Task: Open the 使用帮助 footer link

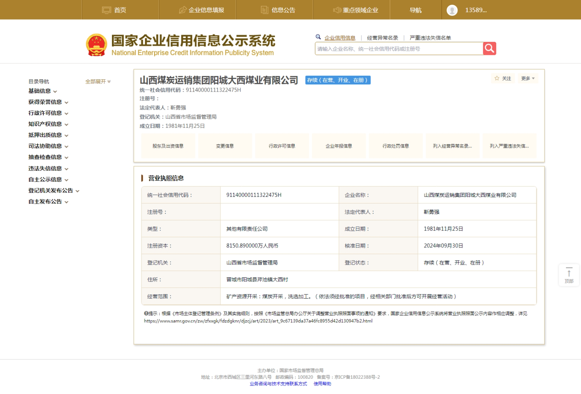Action: 322,384
